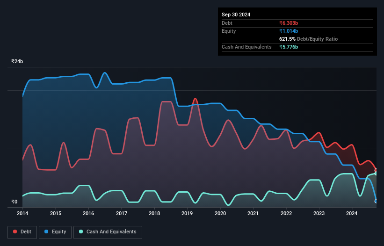
Task: Select the red Debt end-point marker
Action: [376, 170]
